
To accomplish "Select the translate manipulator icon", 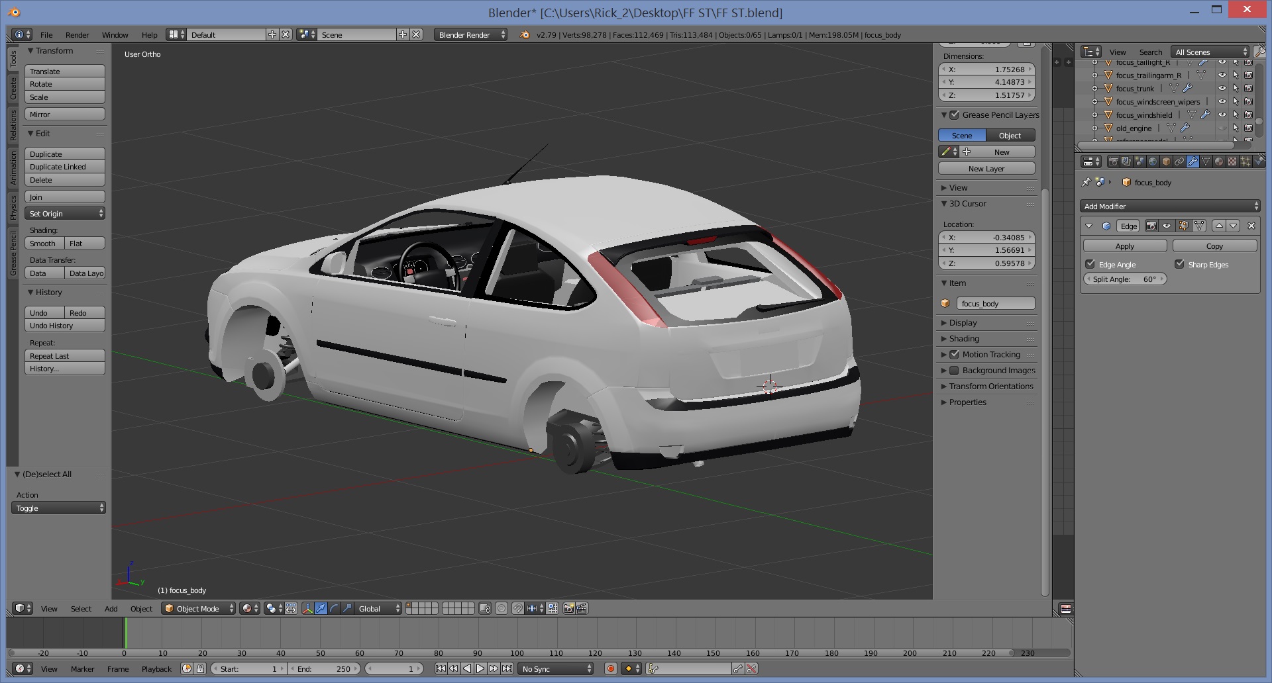I will 321,608.
